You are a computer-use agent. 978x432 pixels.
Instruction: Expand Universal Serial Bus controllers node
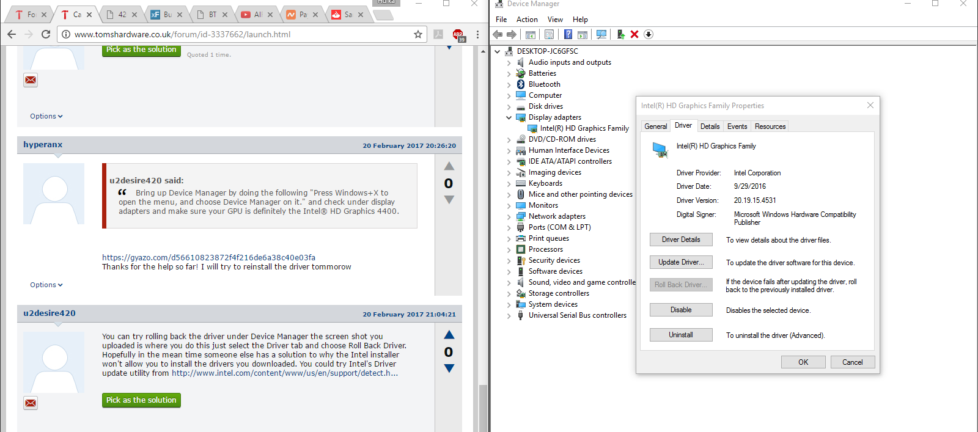[x=509, y=315]
